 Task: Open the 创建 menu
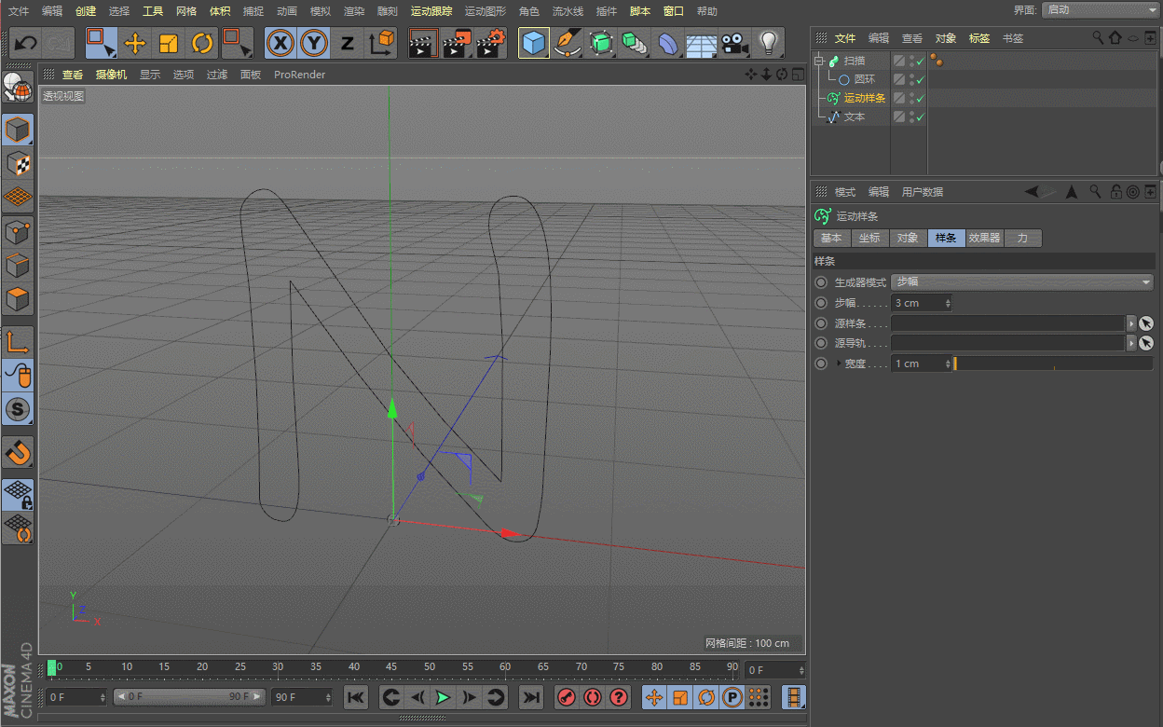(86, 11)
